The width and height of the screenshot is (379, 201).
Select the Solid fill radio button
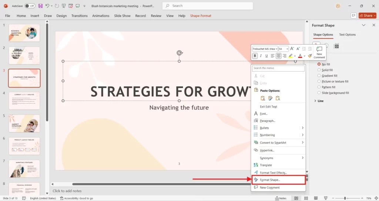coord(319,70)
